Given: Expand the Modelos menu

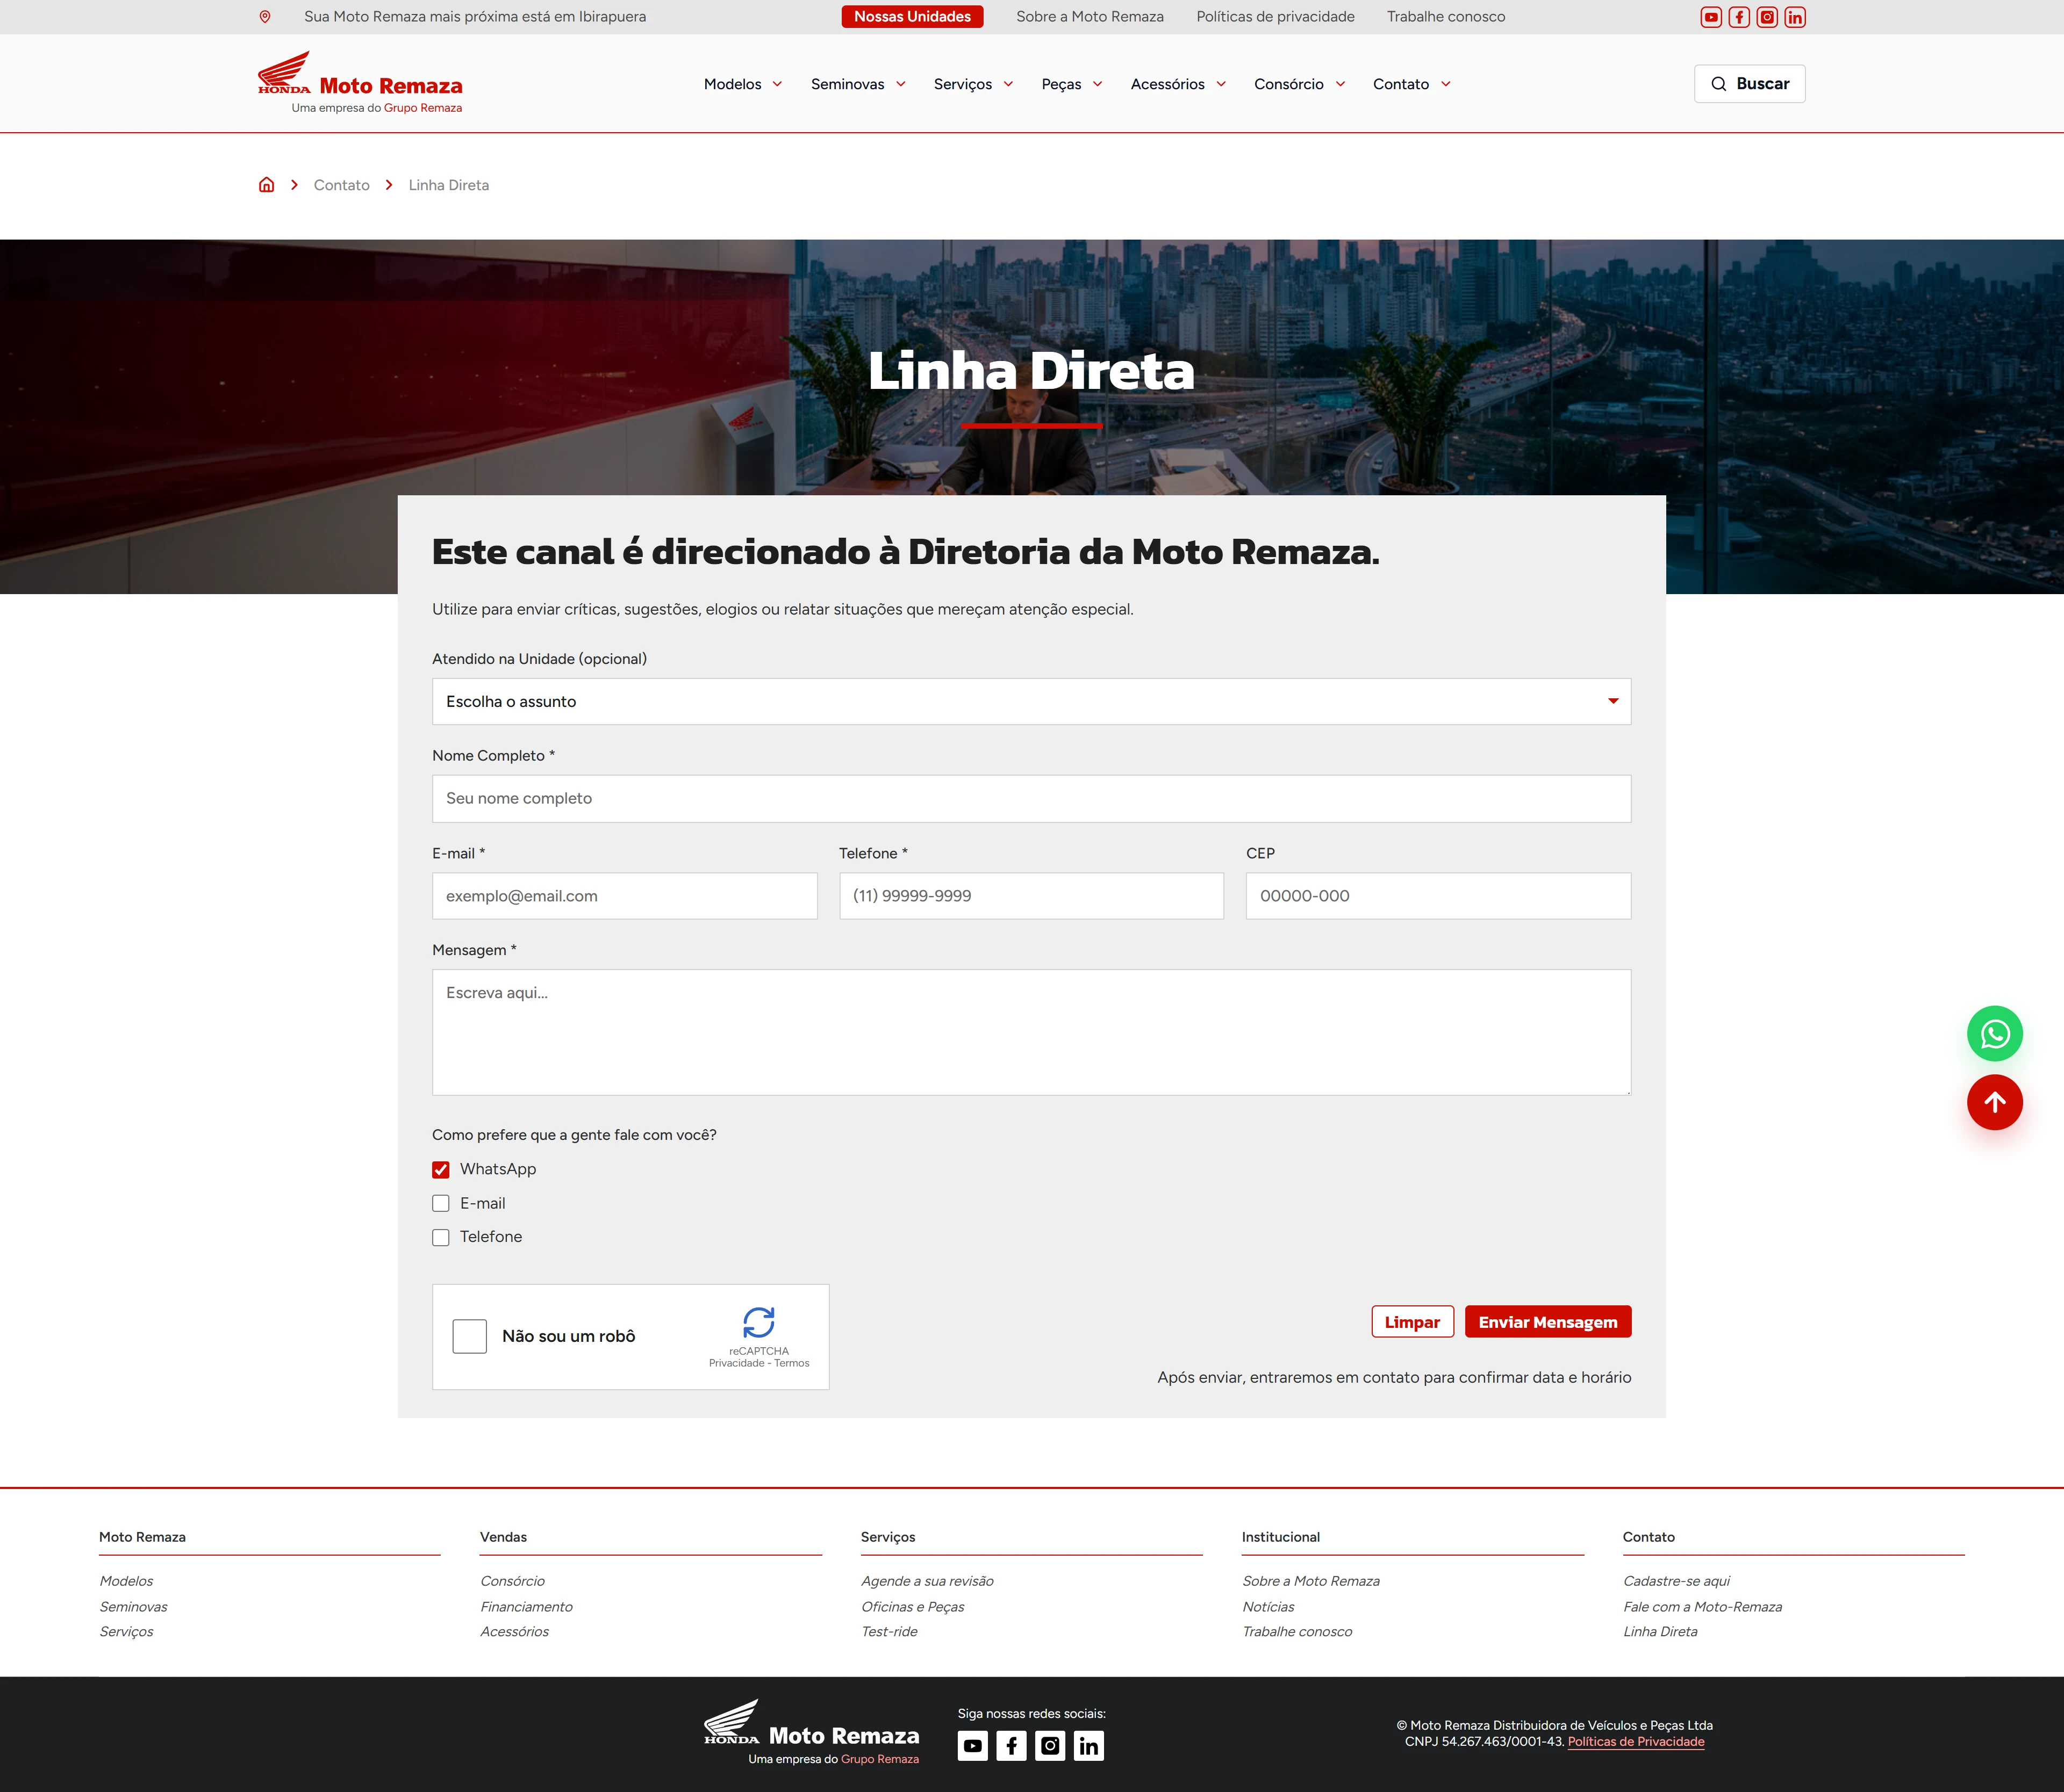Looking at the screenshot, I should pos(742,84).
